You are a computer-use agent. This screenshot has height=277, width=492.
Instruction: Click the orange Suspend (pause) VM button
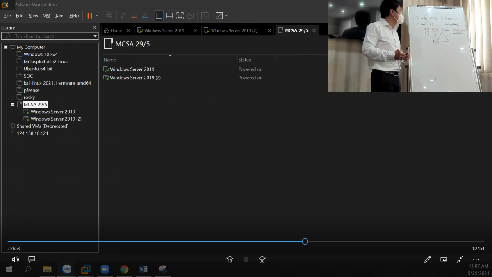tap(89, 16)
